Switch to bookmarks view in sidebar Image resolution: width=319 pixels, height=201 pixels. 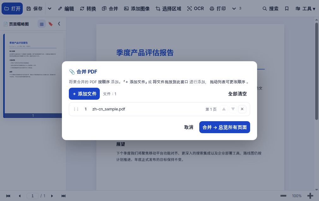pos(51,24)
